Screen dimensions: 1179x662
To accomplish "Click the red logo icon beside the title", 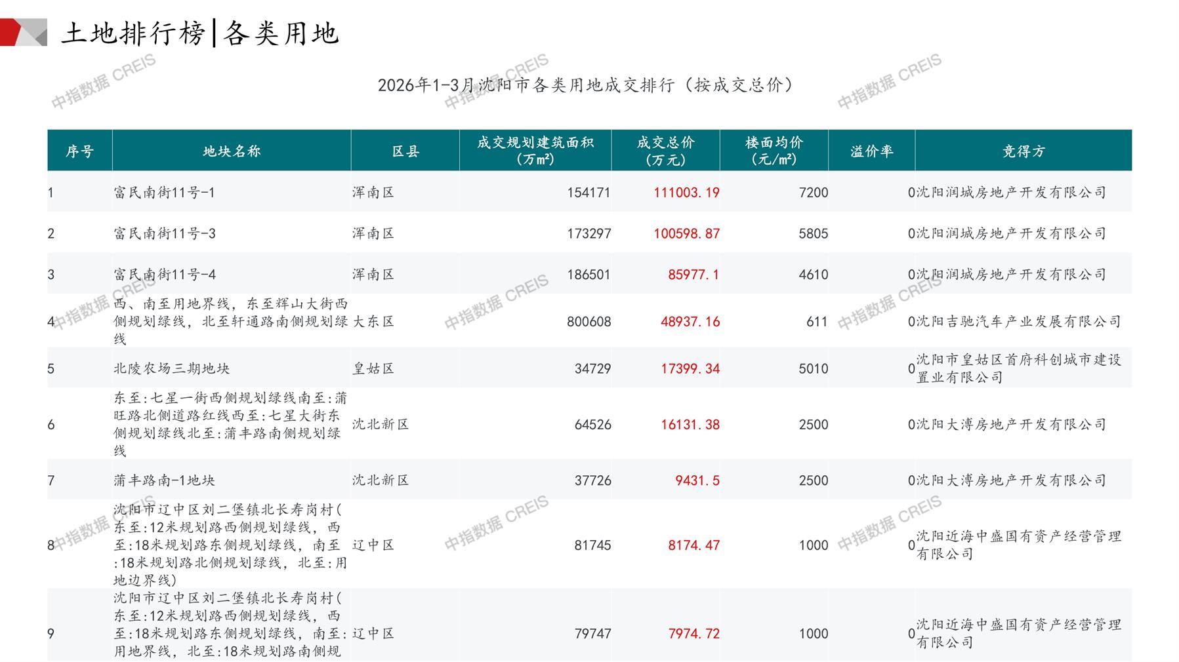I will (x=23, y=32).
